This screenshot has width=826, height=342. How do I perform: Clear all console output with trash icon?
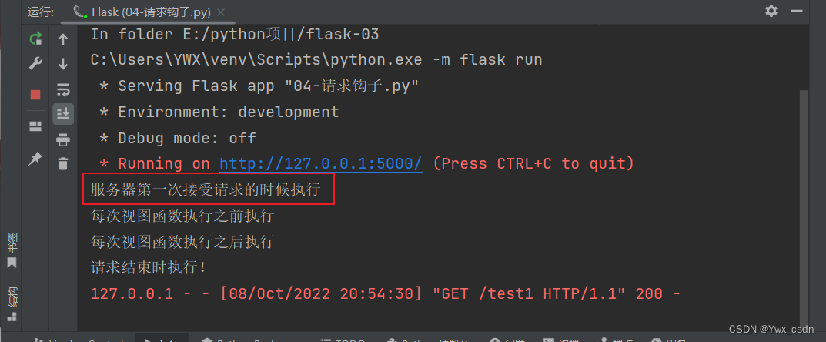63,163
